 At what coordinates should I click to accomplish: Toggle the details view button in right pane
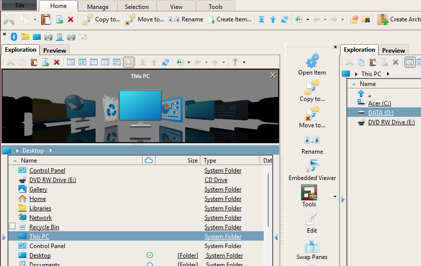(410, 62)
